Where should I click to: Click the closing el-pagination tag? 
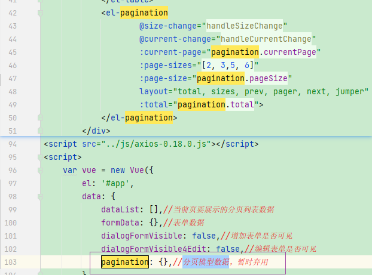point(139,118)
